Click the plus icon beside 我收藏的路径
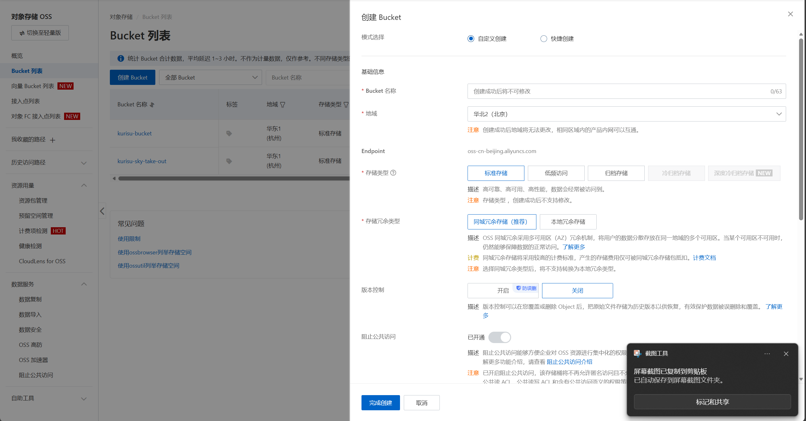Viewport: 806px width, 421px height. [53, 140]
